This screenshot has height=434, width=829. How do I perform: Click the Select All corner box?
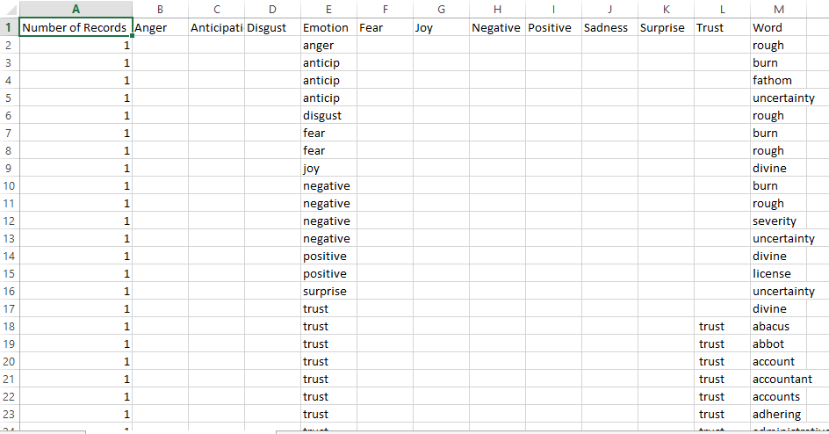9,9
